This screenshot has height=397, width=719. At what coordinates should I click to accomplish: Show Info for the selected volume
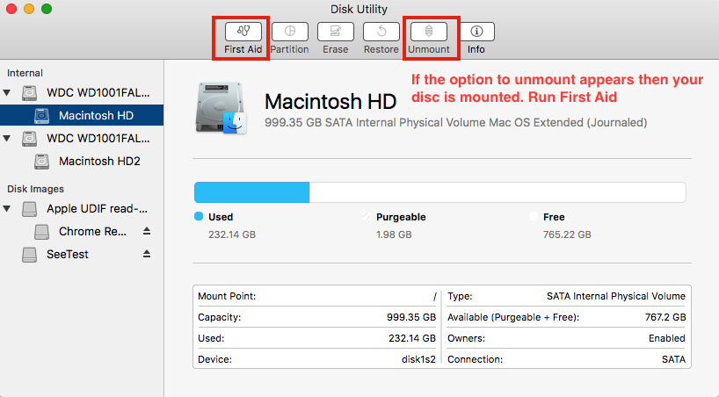click(476, 32)
